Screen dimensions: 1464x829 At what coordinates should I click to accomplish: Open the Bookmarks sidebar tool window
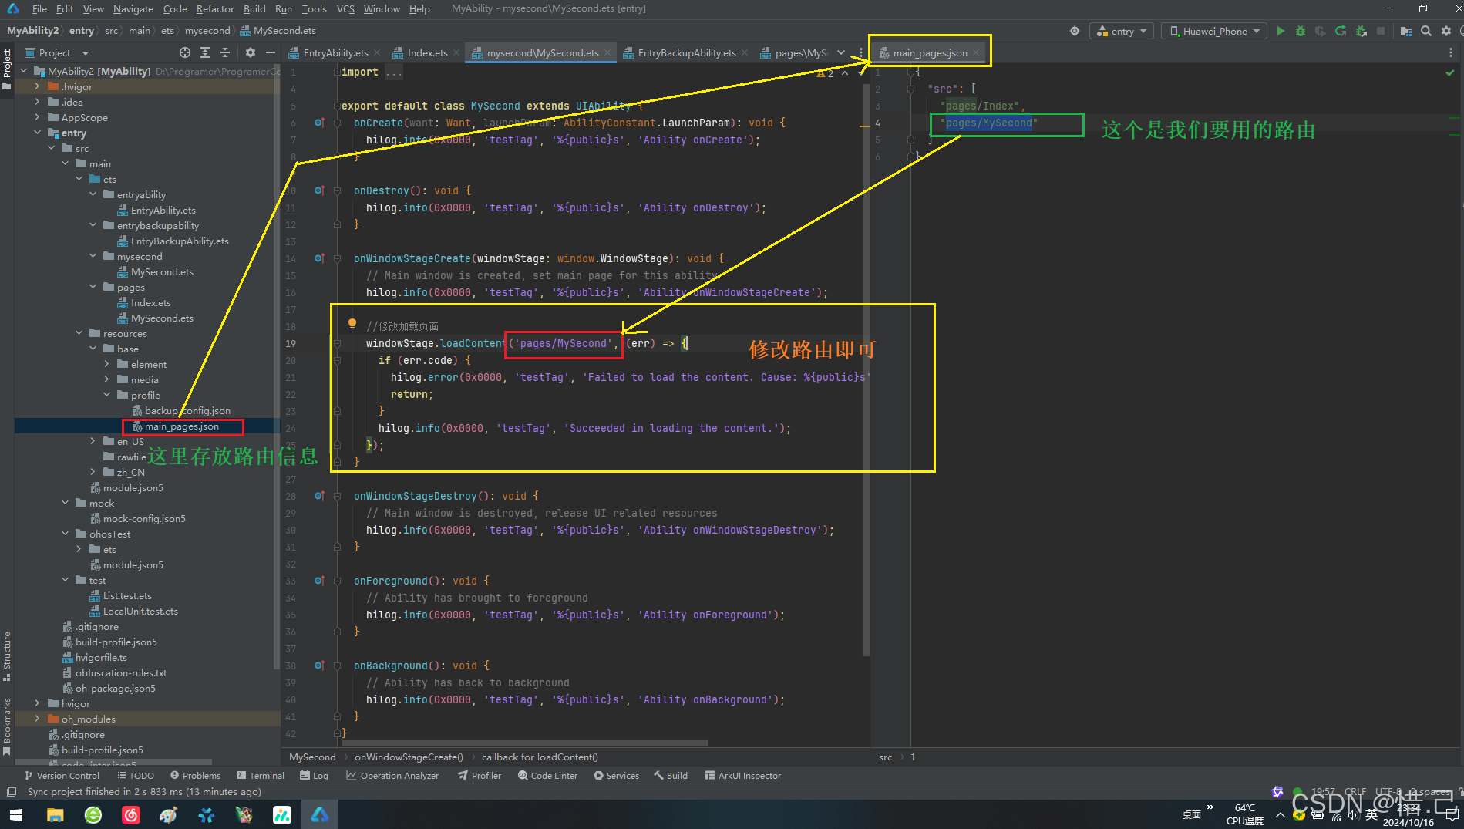[x=7, y=726]
